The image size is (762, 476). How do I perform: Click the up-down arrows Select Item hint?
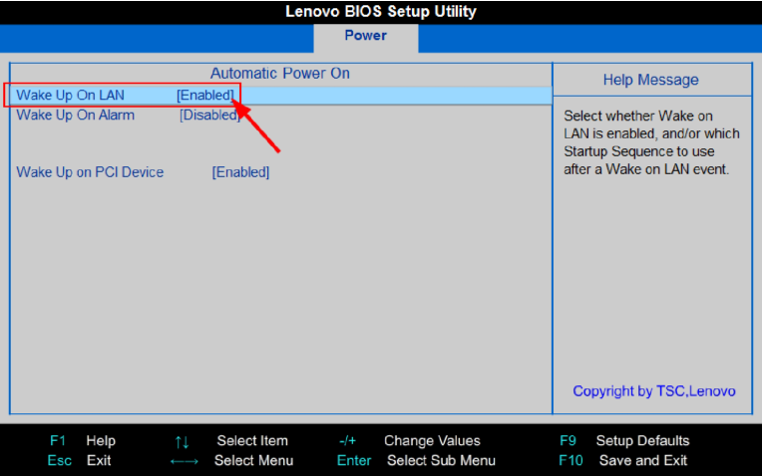click(231, 440)
